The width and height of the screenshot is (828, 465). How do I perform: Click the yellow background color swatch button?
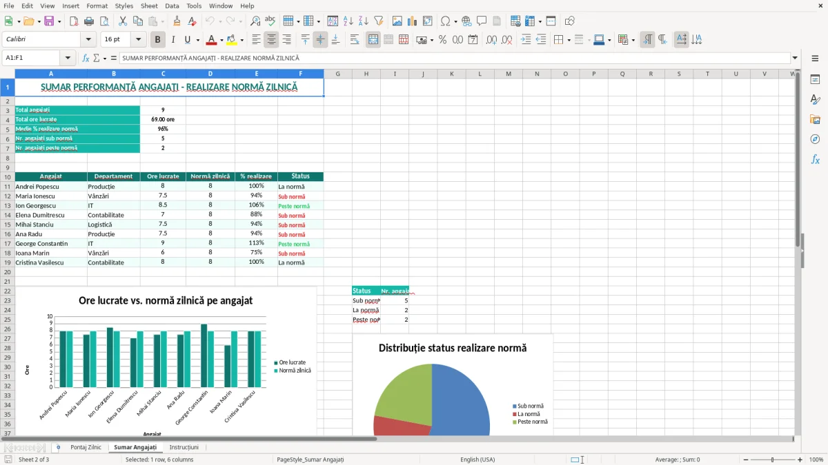click(x=232, y=40)
